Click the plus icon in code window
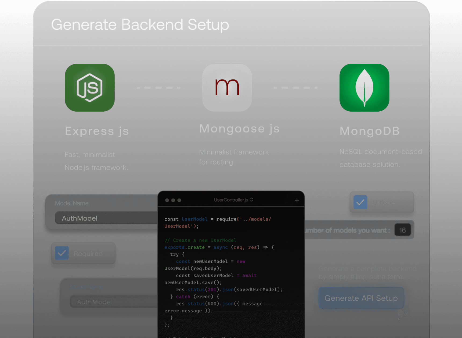This screenshot has width=462, height=338. [297, 200]
